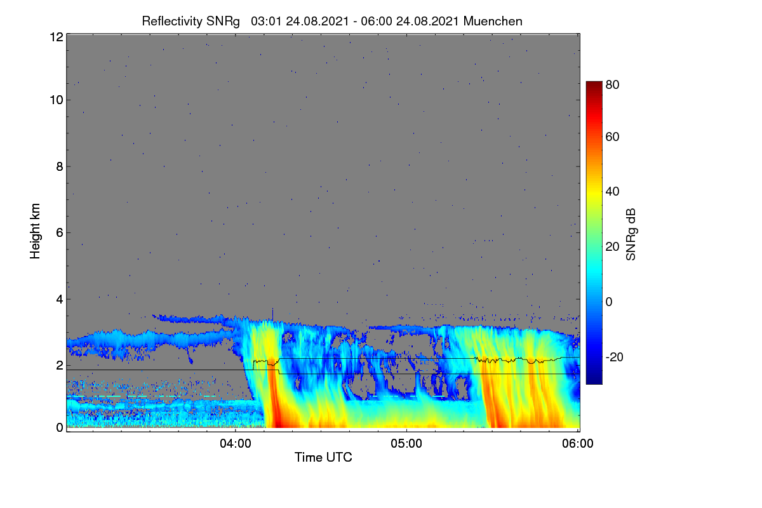The height and width of the screenshot is (508, 762).
Task: Click the 06:00 time tick label
Action: [x=578, y=444]
